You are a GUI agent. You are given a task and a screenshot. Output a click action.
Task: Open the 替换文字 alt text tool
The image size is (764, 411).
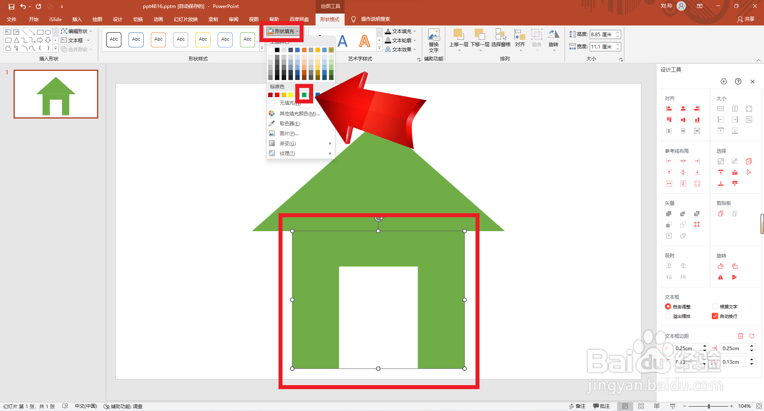pos(434,41)
